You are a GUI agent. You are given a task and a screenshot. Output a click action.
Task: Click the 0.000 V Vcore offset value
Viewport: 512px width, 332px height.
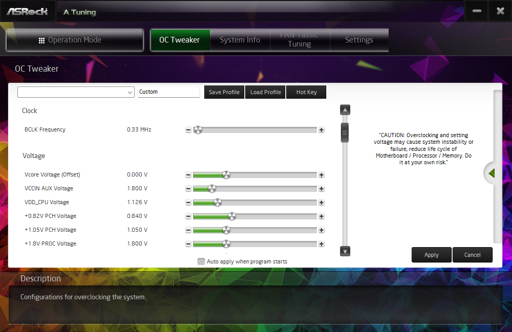[137, 174]
